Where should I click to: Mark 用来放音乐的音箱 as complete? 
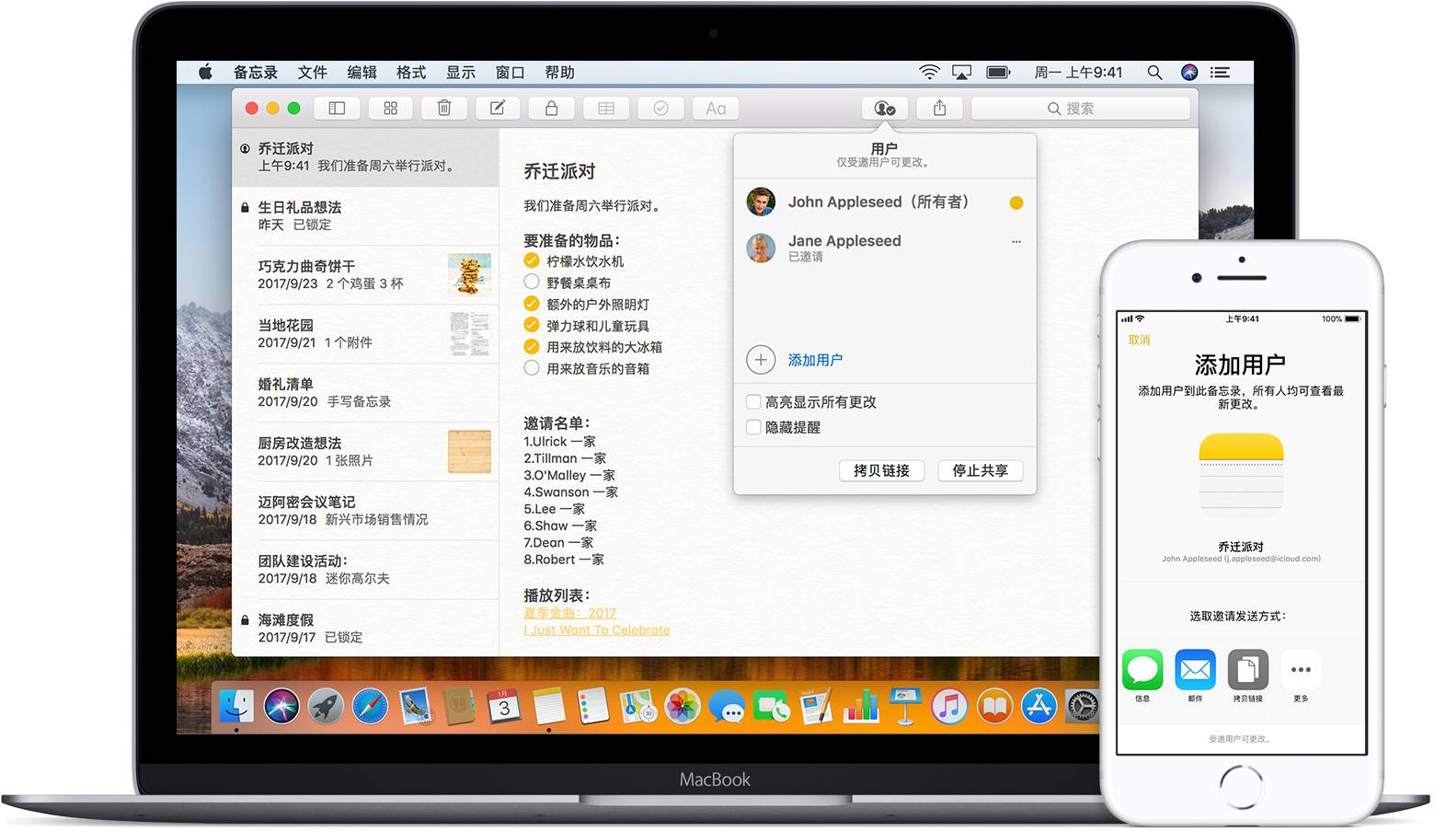[531, 368]
